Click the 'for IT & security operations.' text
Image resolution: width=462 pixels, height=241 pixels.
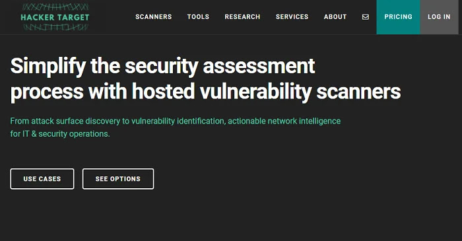(60, 134)
